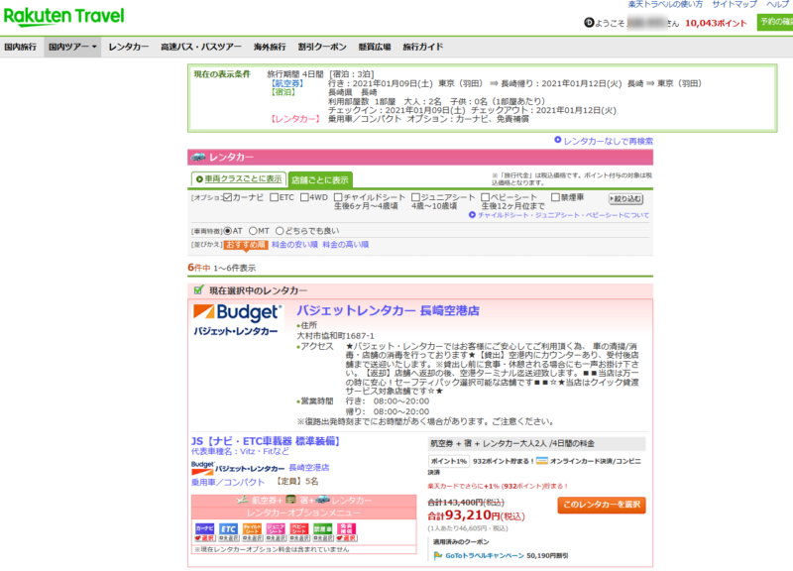Toggle the ETC 未選択 button under its icon
This screenshot has width=793, height=571.
click(229, 538)
